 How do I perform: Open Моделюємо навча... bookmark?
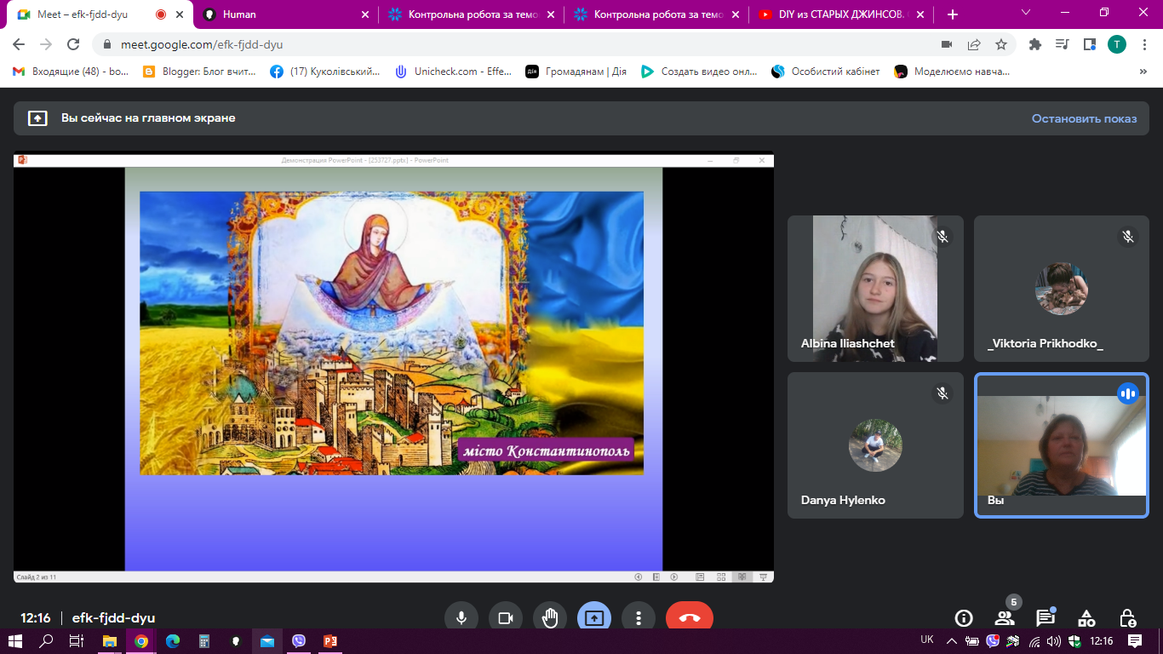[953, 72]
